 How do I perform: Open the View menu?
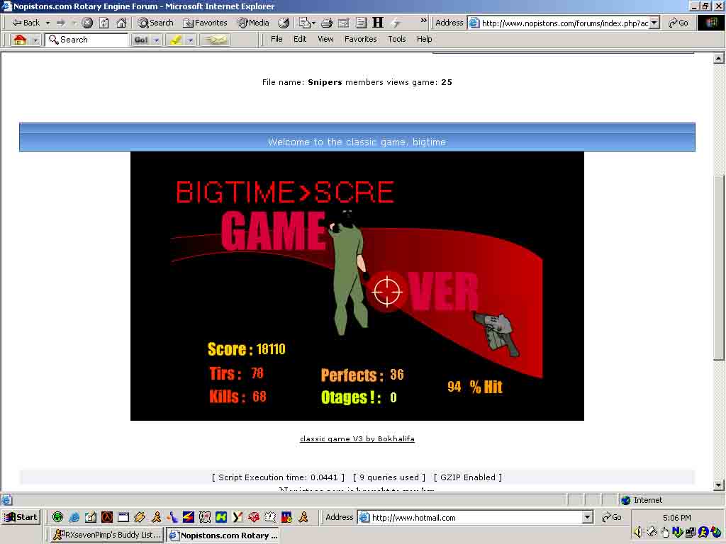[325, 39]
